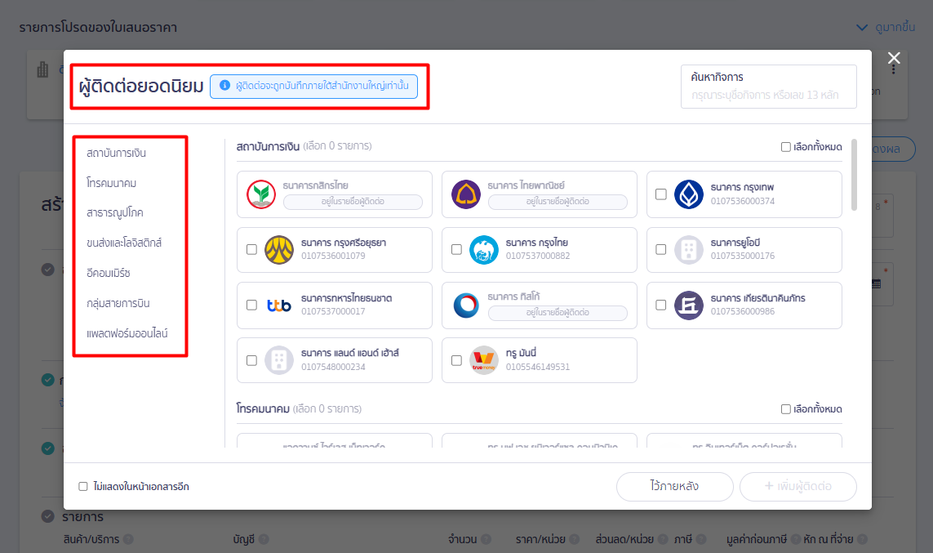Go to โทรคมนาคม category
Viewport: 933px width, 553px height.
click(x=111, y=183)
